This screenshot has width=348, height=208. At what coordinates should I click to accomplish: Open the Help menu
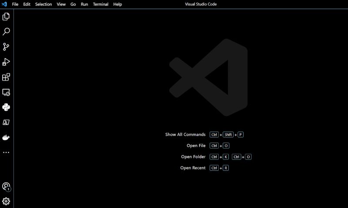(x=117, y=4)
